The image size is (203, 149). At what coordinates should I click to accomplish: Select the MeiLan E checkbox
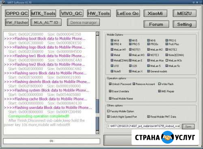coord(130,60)
